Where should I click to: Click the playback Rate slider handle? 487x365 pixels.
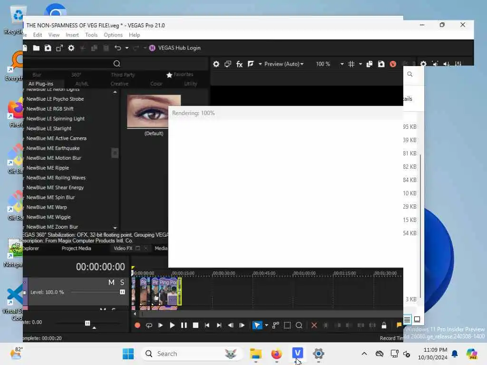[88, 323]
